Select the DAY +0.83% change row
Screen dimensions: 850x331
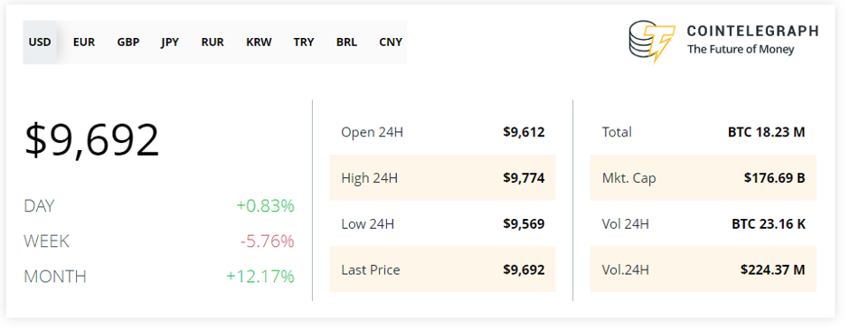pyautogui.click(x=159, y=206)
